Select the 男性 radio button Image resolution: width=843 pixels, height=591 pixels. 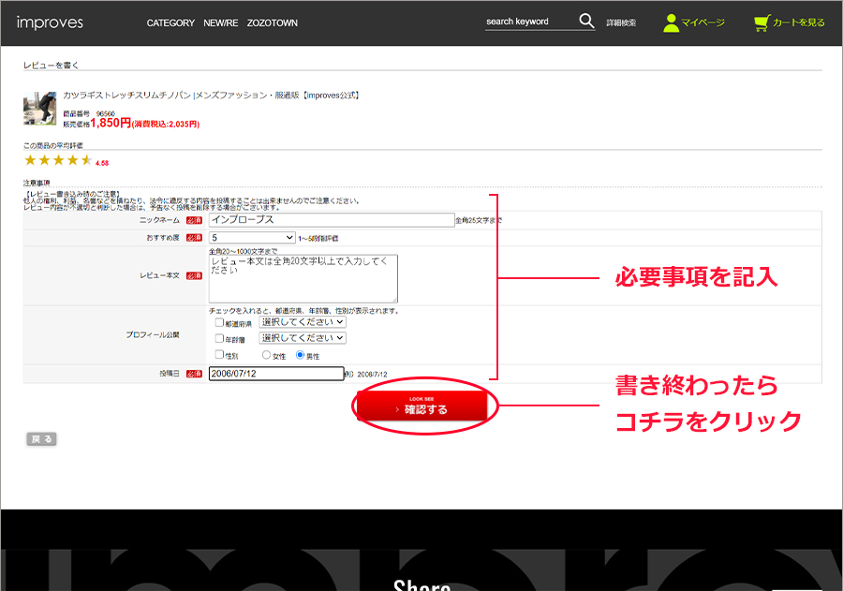(301, 355)
